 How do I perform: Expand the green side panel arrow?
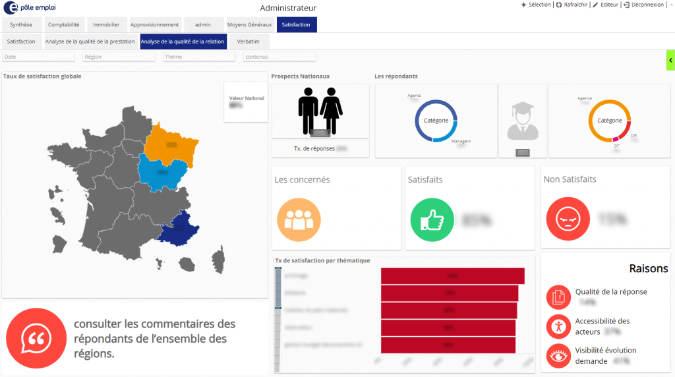[x=670, y=60]
